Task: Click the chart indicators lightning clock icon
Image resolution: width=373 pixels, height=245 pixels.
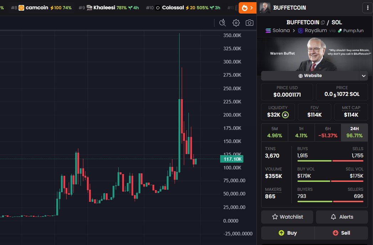Action: coord(222,22)
